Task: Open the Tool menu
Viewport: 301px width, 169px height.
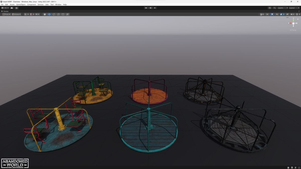Action: [52, 5]
